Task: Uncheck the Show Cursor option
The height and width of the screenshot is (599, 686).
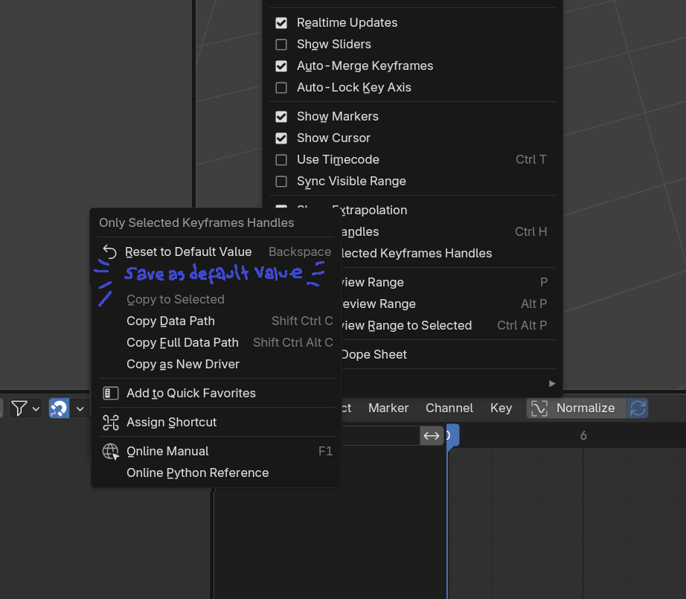Action: 281,138
